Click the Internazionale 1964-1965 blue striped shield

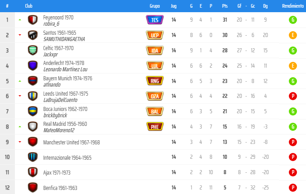coord(32,157)
